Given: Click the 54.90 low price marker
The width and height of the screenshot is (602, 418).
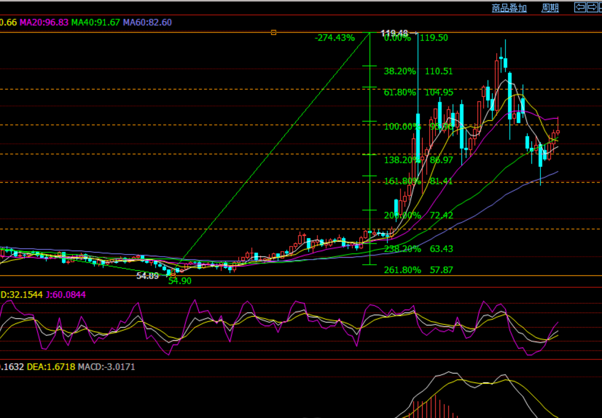Looking at the screenshot, I should pos(180,281).
